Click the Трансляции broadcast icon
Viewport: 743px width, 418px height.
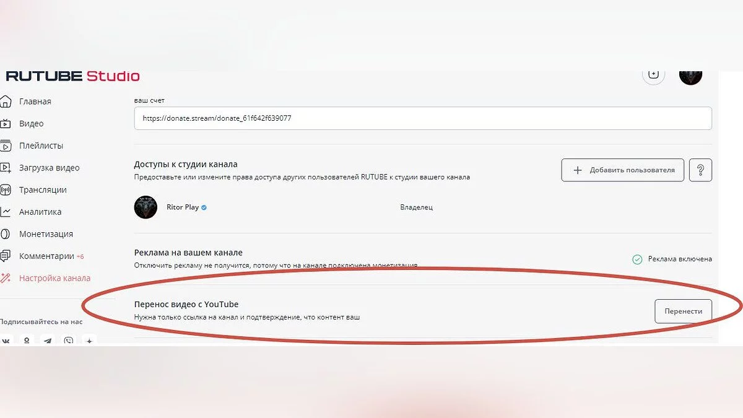pyautogui.click(x=6, y=190)
